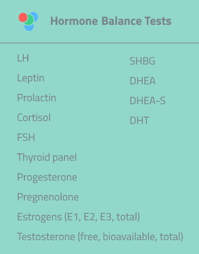Select the Leptin test
This screenshot has height=254, width=199.
tap(31, 78)
